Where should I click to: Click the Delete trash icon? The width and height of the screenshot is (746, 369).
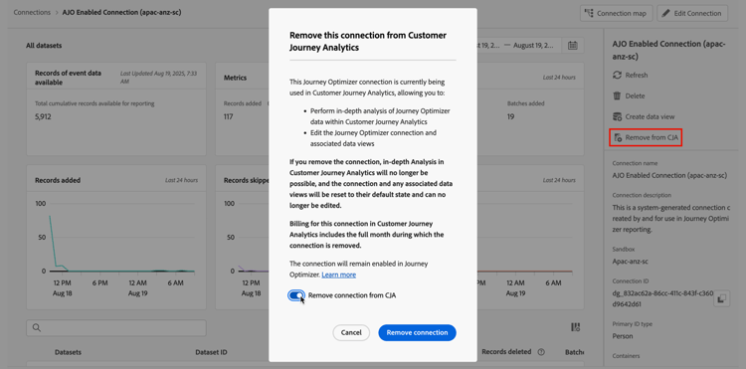click(617, 96)
